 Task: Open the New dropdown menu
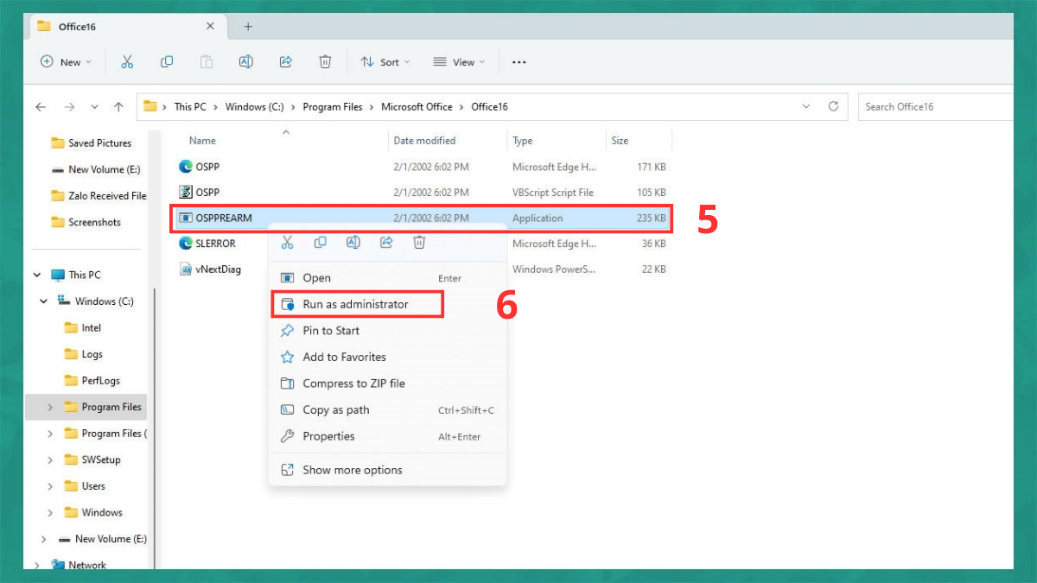pos(66,62)
